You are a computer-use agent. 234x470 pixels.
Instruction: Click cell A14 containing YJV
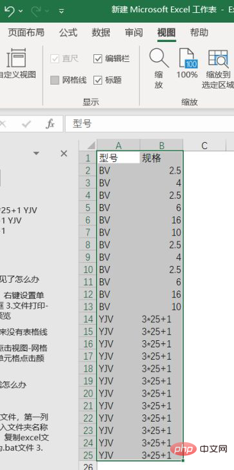(119, 319)
